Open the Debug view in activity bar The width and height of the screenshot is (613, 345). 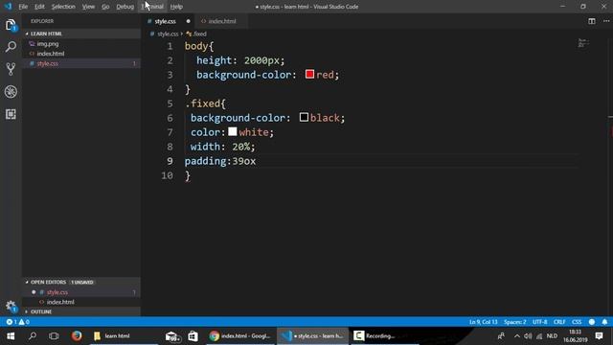point(11,92)
